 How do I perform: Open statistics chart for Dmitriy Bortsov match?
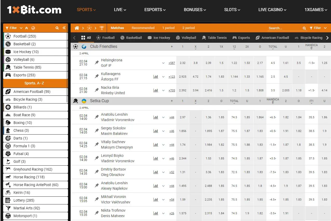pos(156,172)
